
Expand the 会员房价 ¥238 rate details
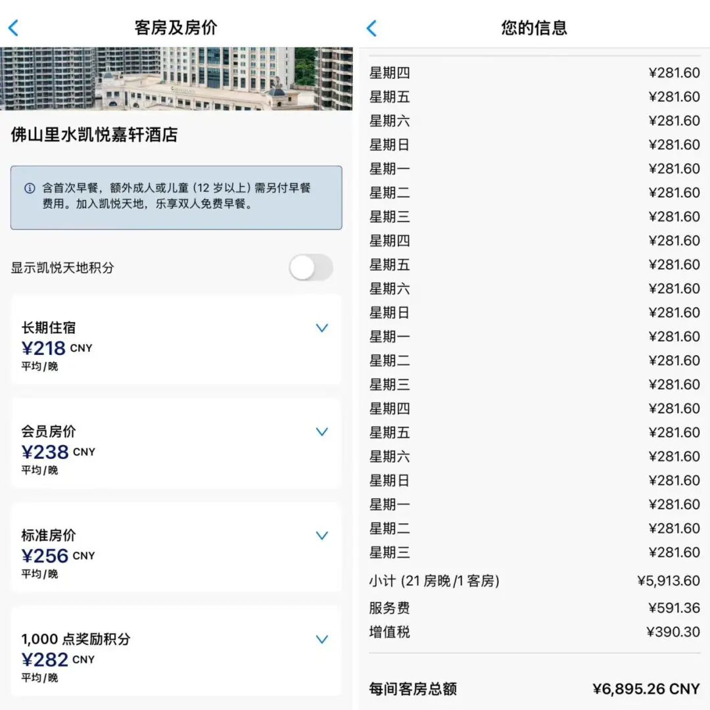[x=174, y=445]
